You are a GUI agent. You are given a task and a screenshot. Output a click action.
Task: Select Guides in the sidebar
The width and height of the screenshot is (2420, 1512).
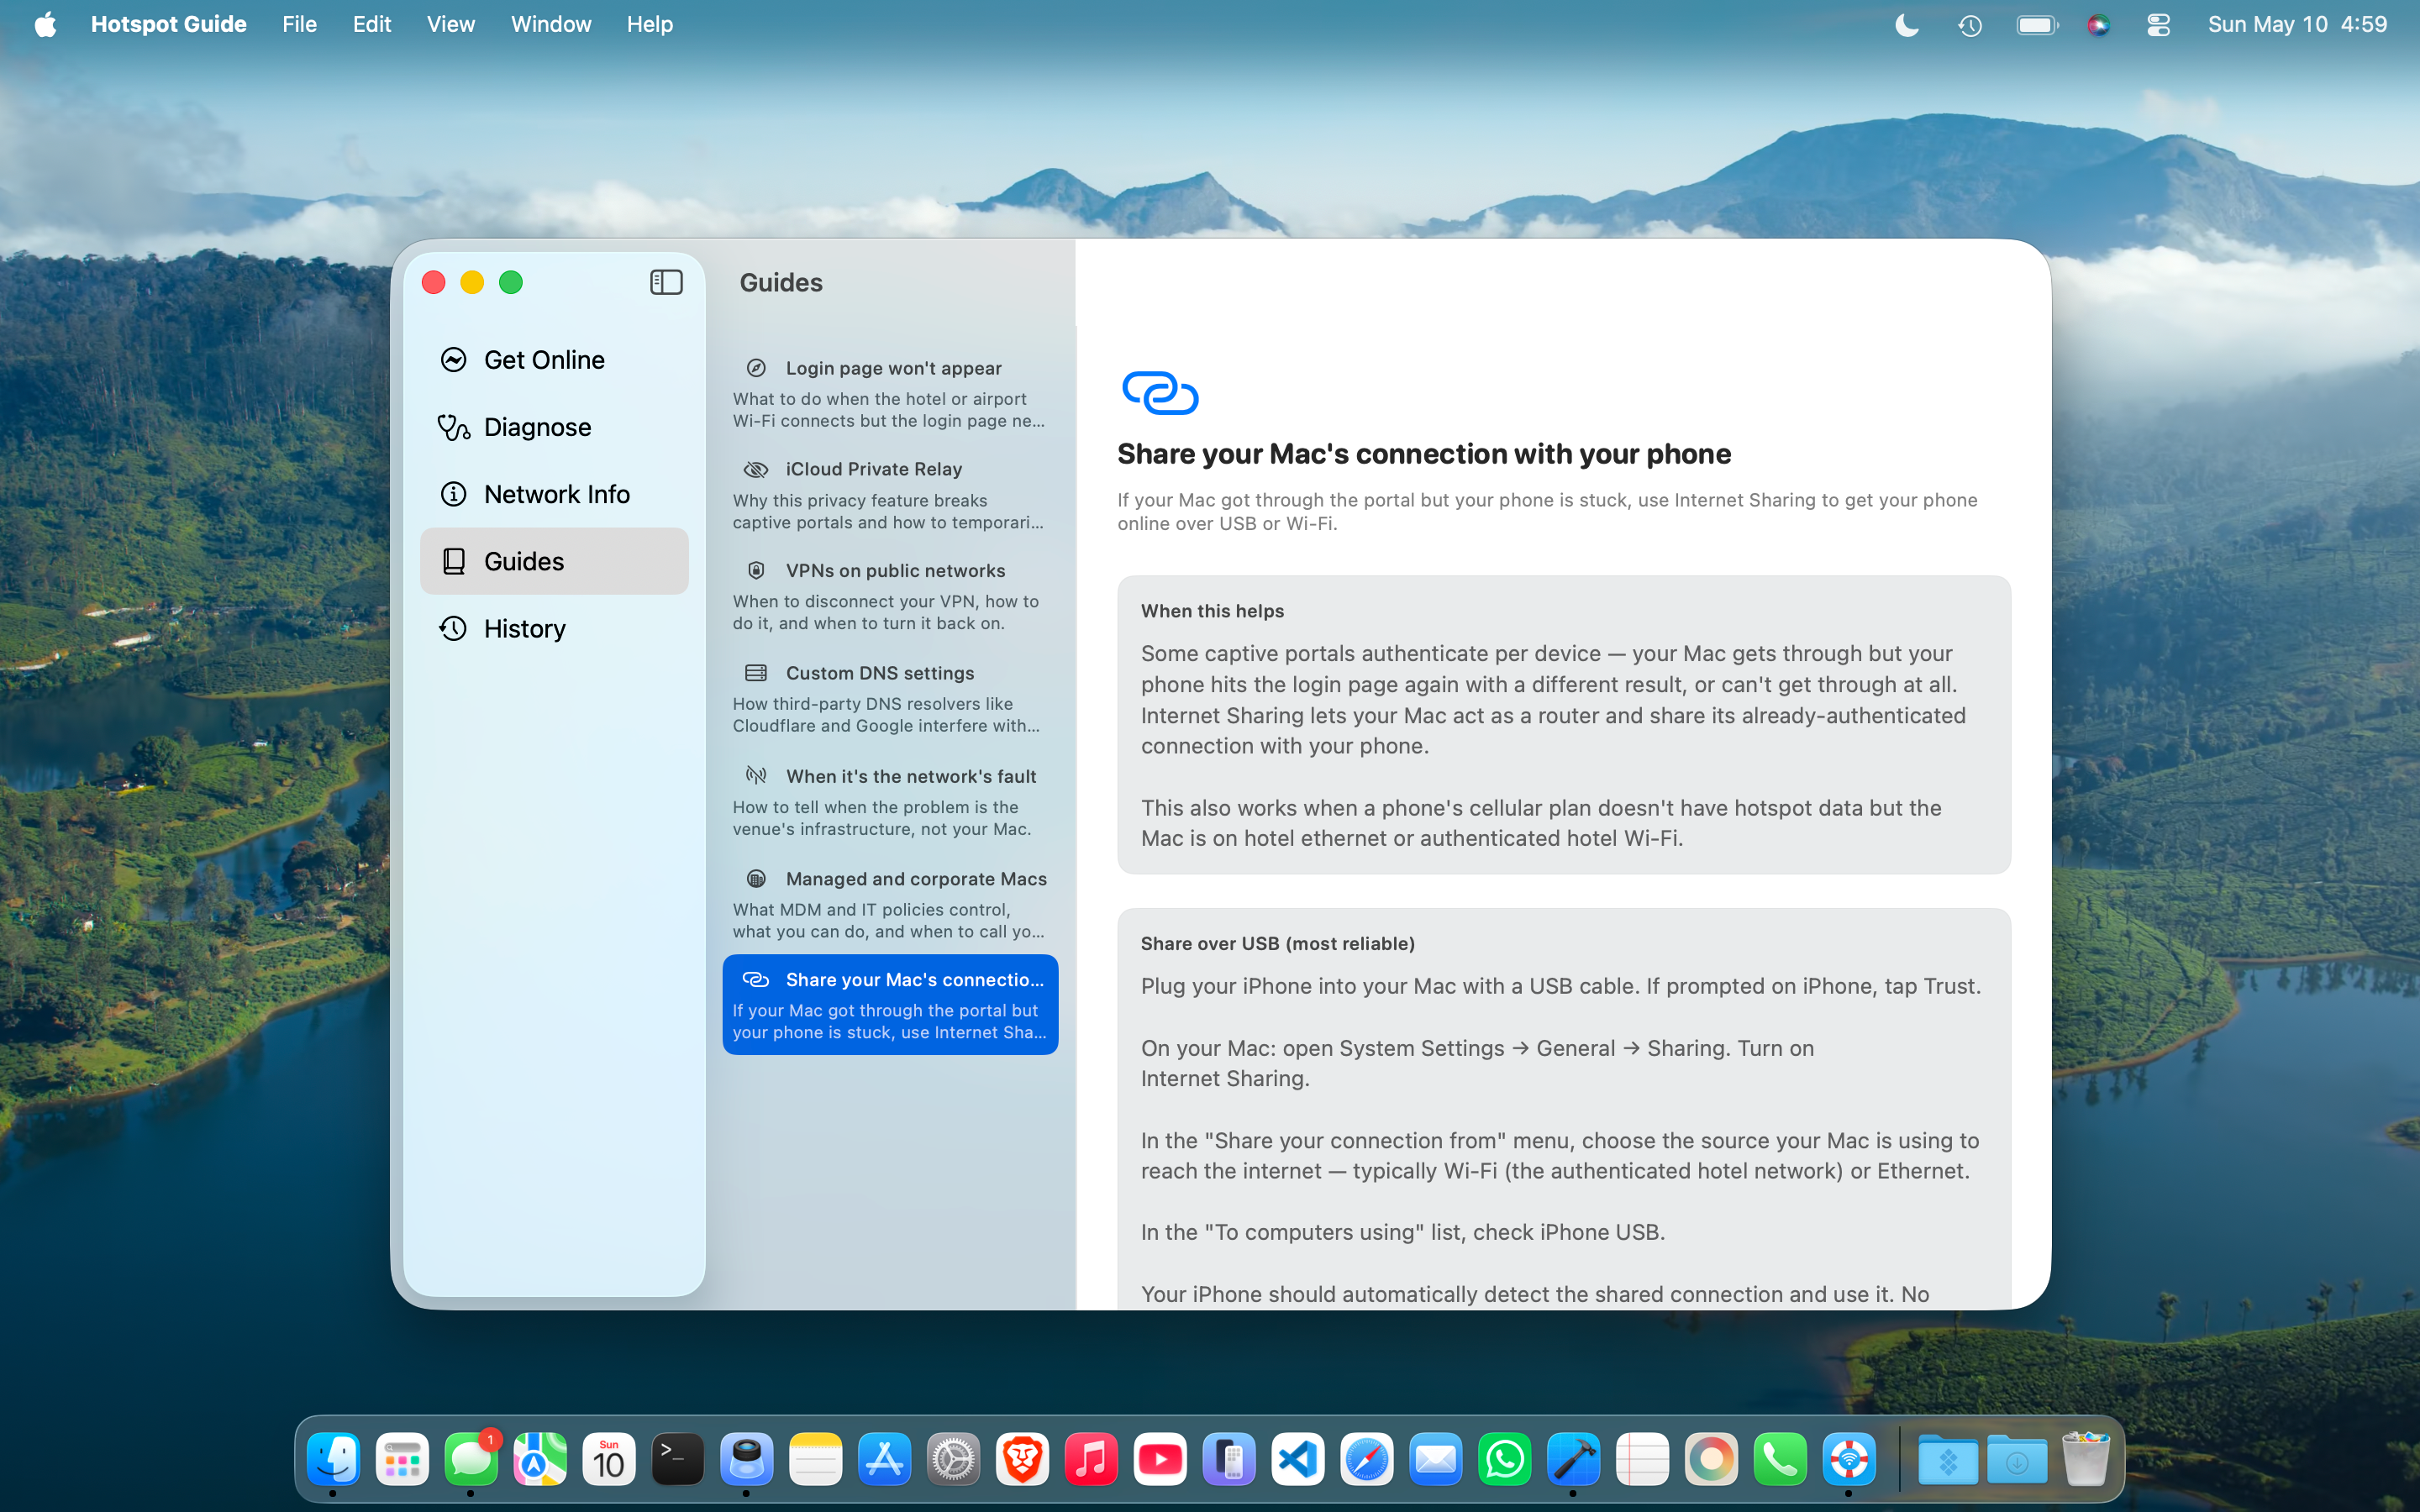click(554, 561)
